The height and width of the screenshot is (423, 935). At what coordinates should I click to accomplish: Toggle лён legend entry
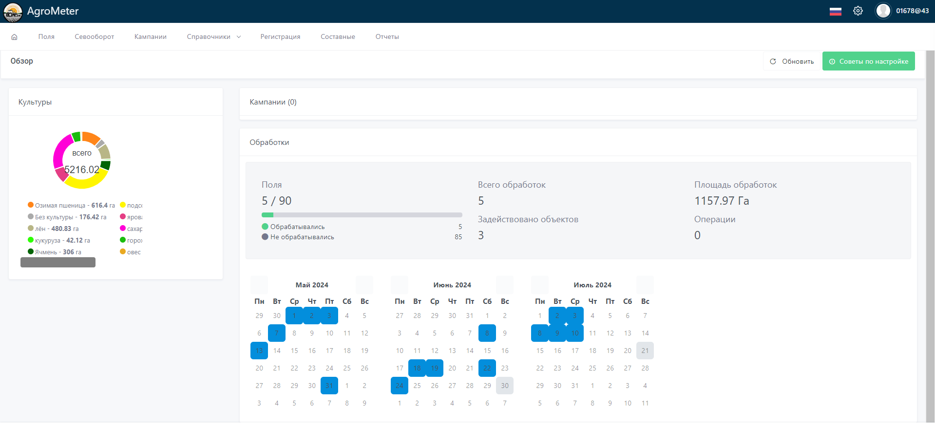(x=53, y=229)
